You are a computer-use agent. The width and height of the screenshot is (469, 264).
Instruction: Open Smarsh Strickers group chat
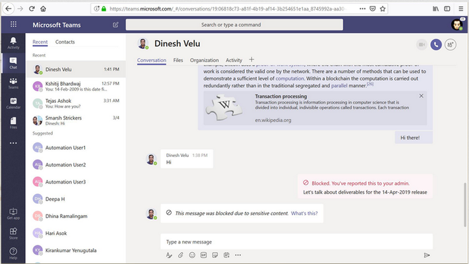click(x=76, y=120)
